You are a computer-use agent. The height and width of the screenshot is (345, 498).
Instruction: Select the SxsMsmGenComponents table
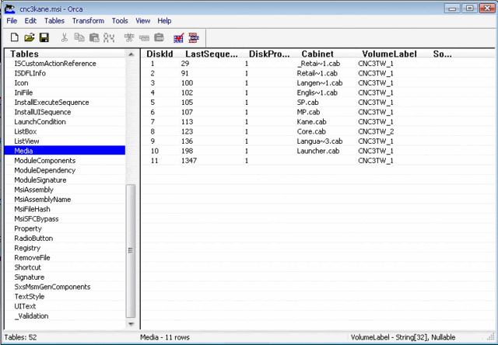coord(52,287)
